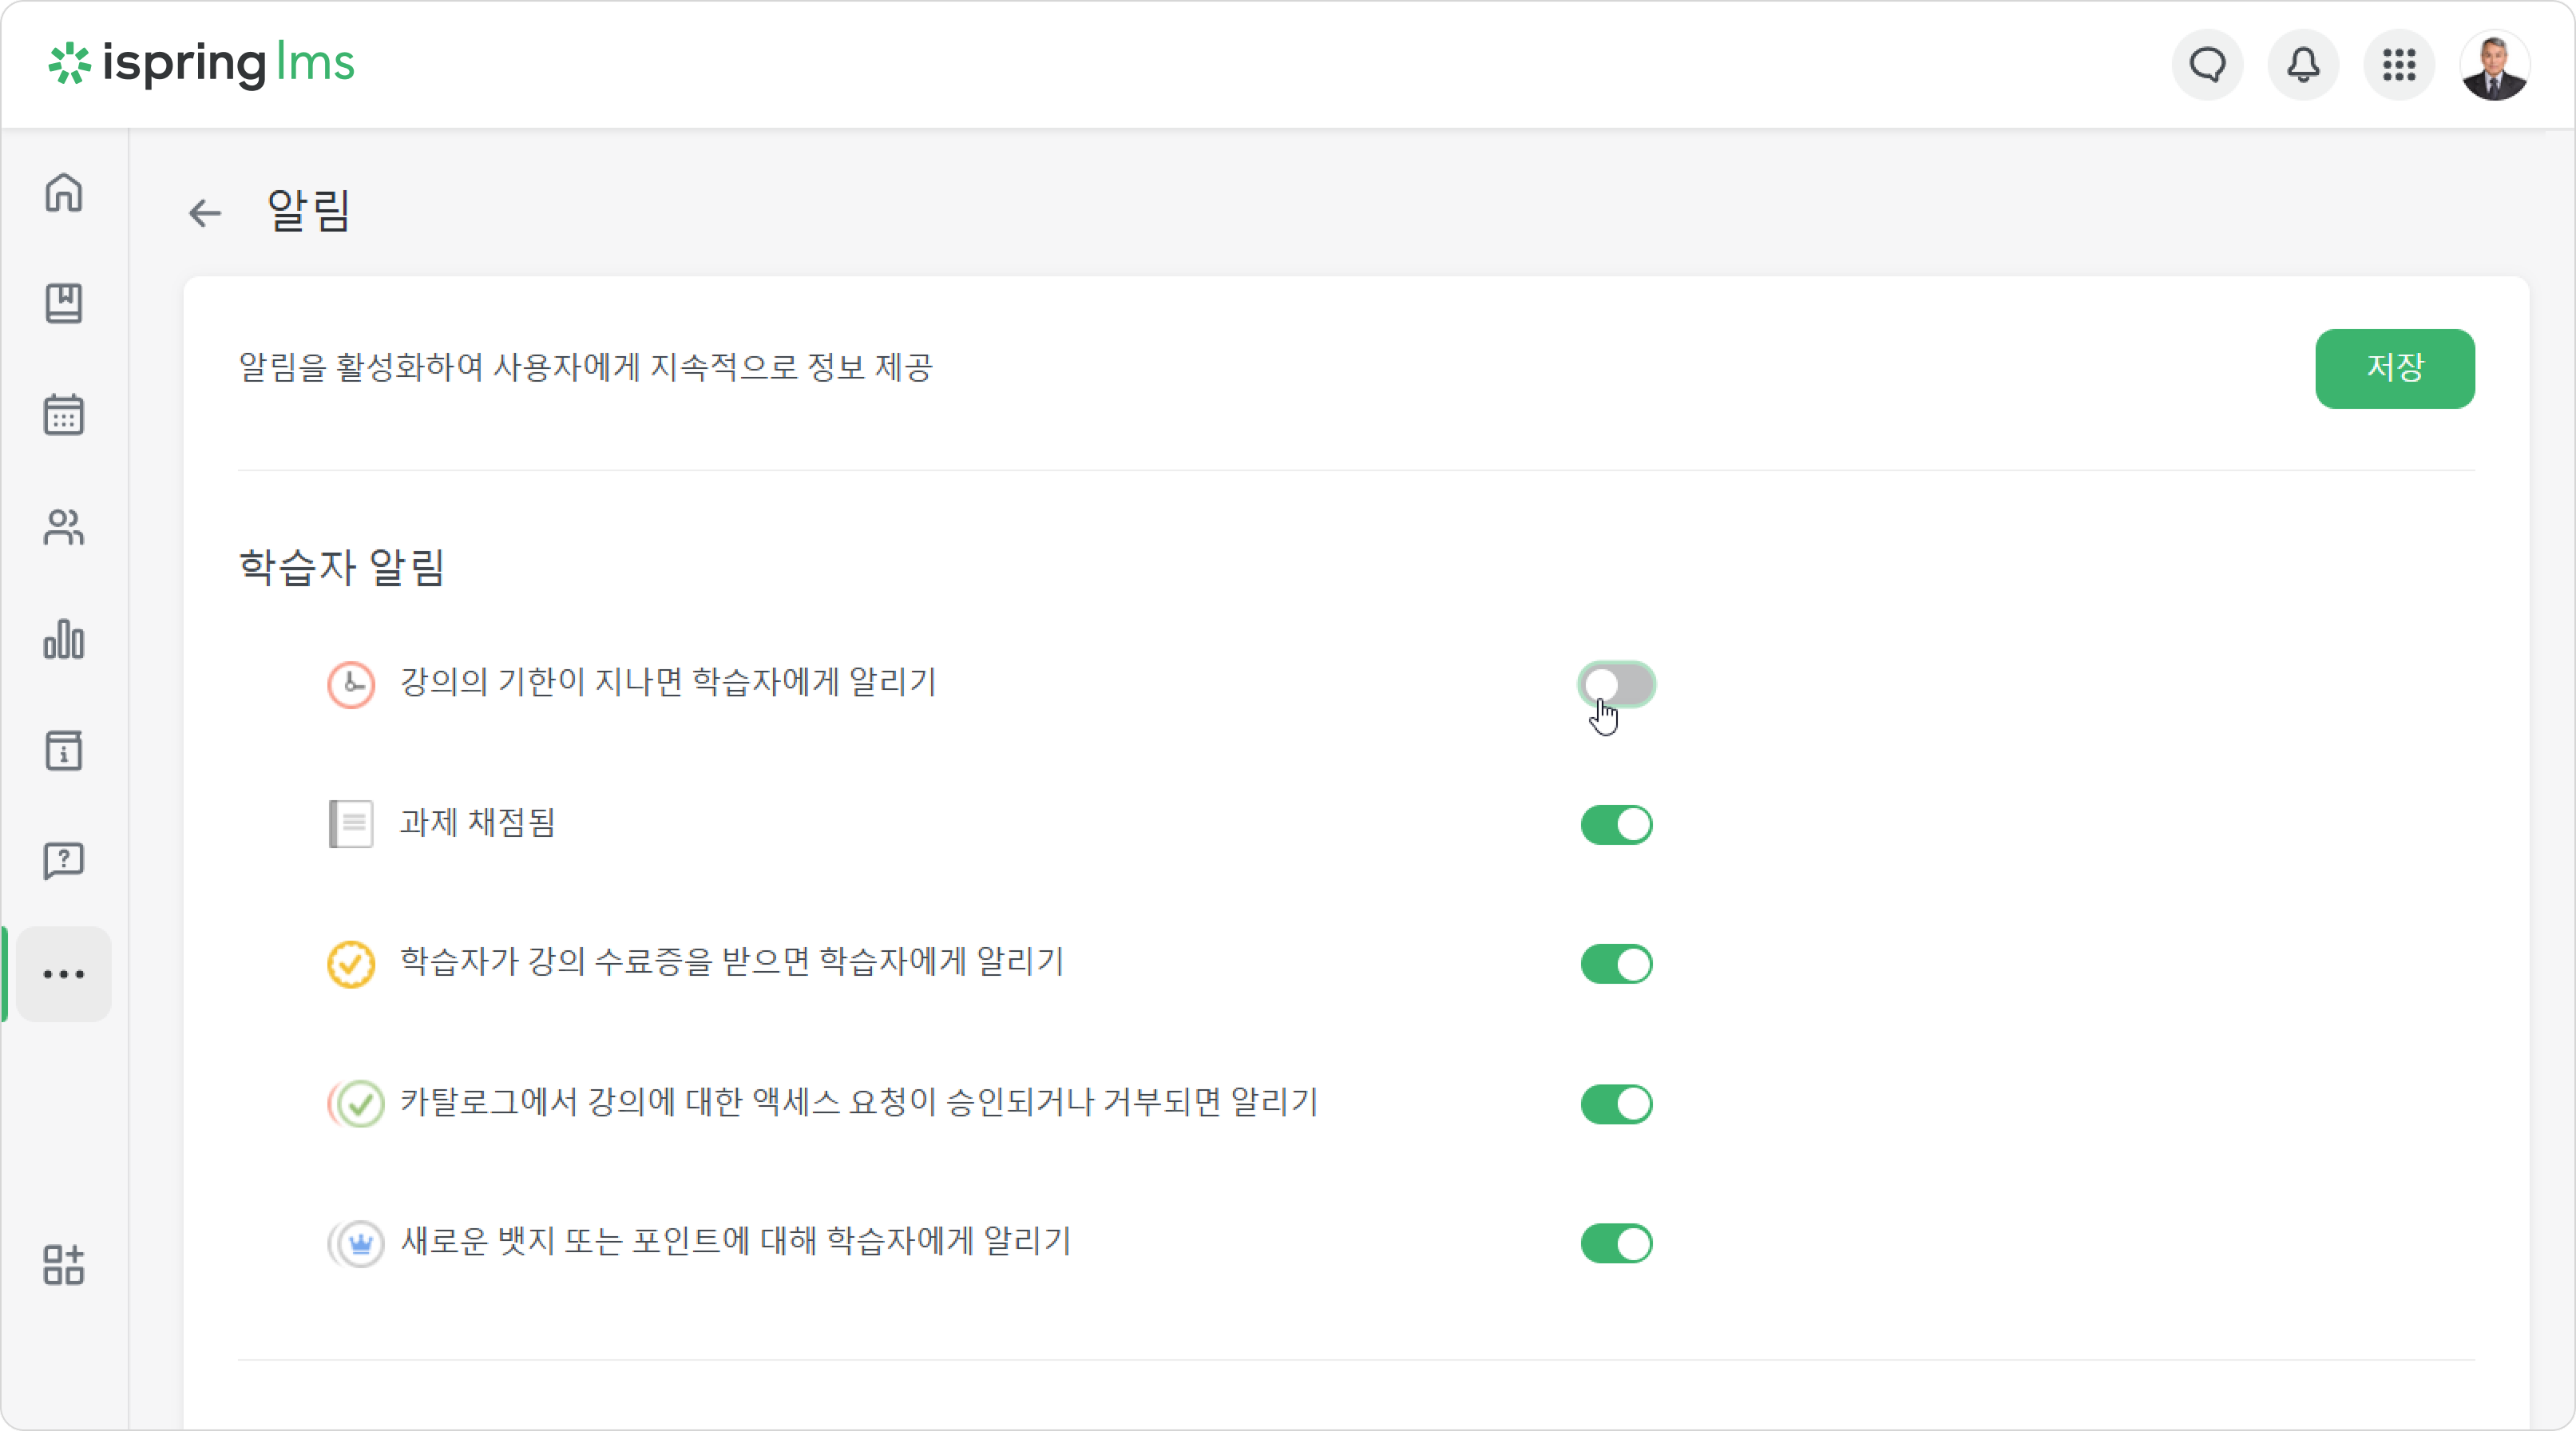
Task: Open the Home icon in sidebar
Action: click(64, 192)
